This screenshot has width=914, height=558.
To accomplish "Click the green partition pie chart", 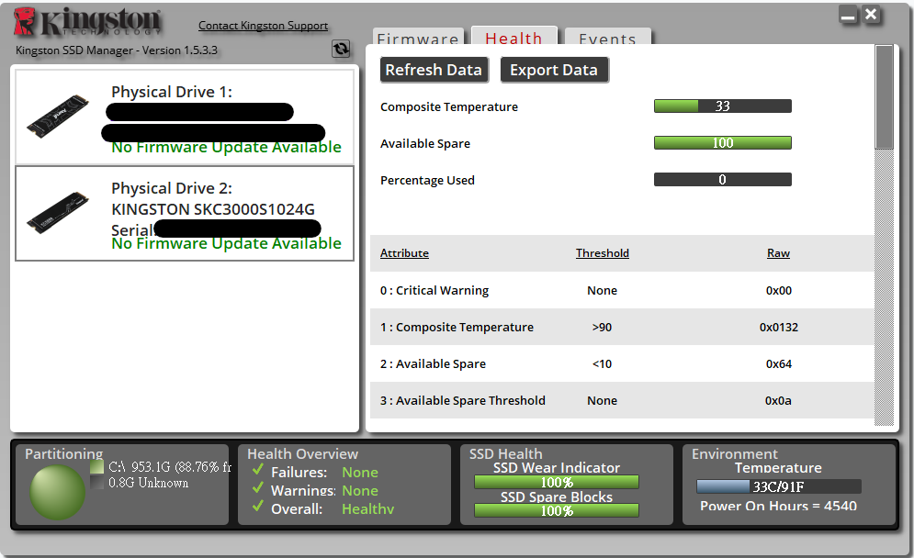I will click(57, 492).
